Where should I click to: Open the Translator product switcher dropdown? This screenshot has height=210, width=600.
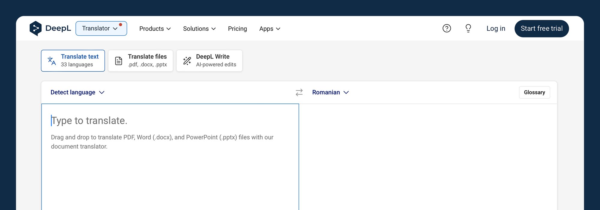point(101,28)
